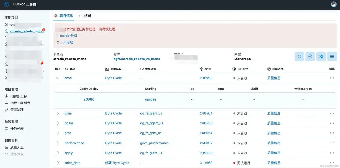Open cg_fe_gqsm_us alert monitoring link
The width and height of the screenshot is (340, 168).
[x=151, y=123]
